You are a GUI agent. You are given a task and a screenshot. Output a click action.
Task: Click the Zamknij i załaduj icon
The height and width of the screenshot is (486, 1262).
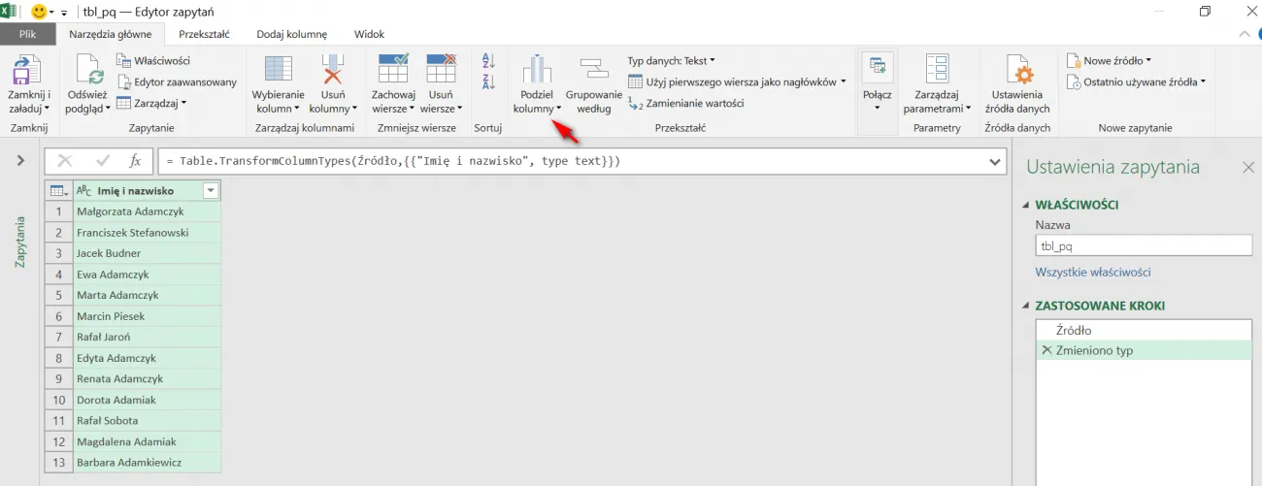pos(28,73)
